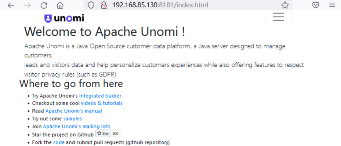Bookmark this page with the star
The image size is (341, 146).
[285, 5]
